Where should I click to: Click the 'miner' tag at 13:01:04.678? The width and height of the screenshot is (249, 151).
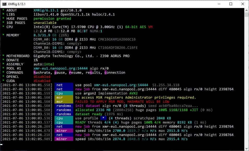point(64,131)
